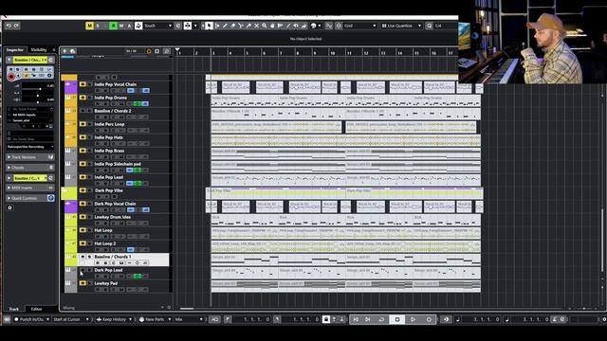The width and height of the screenshot is (607, 341).
Task: Expand the Track Versions inspector section
Action: coord(29,157)
